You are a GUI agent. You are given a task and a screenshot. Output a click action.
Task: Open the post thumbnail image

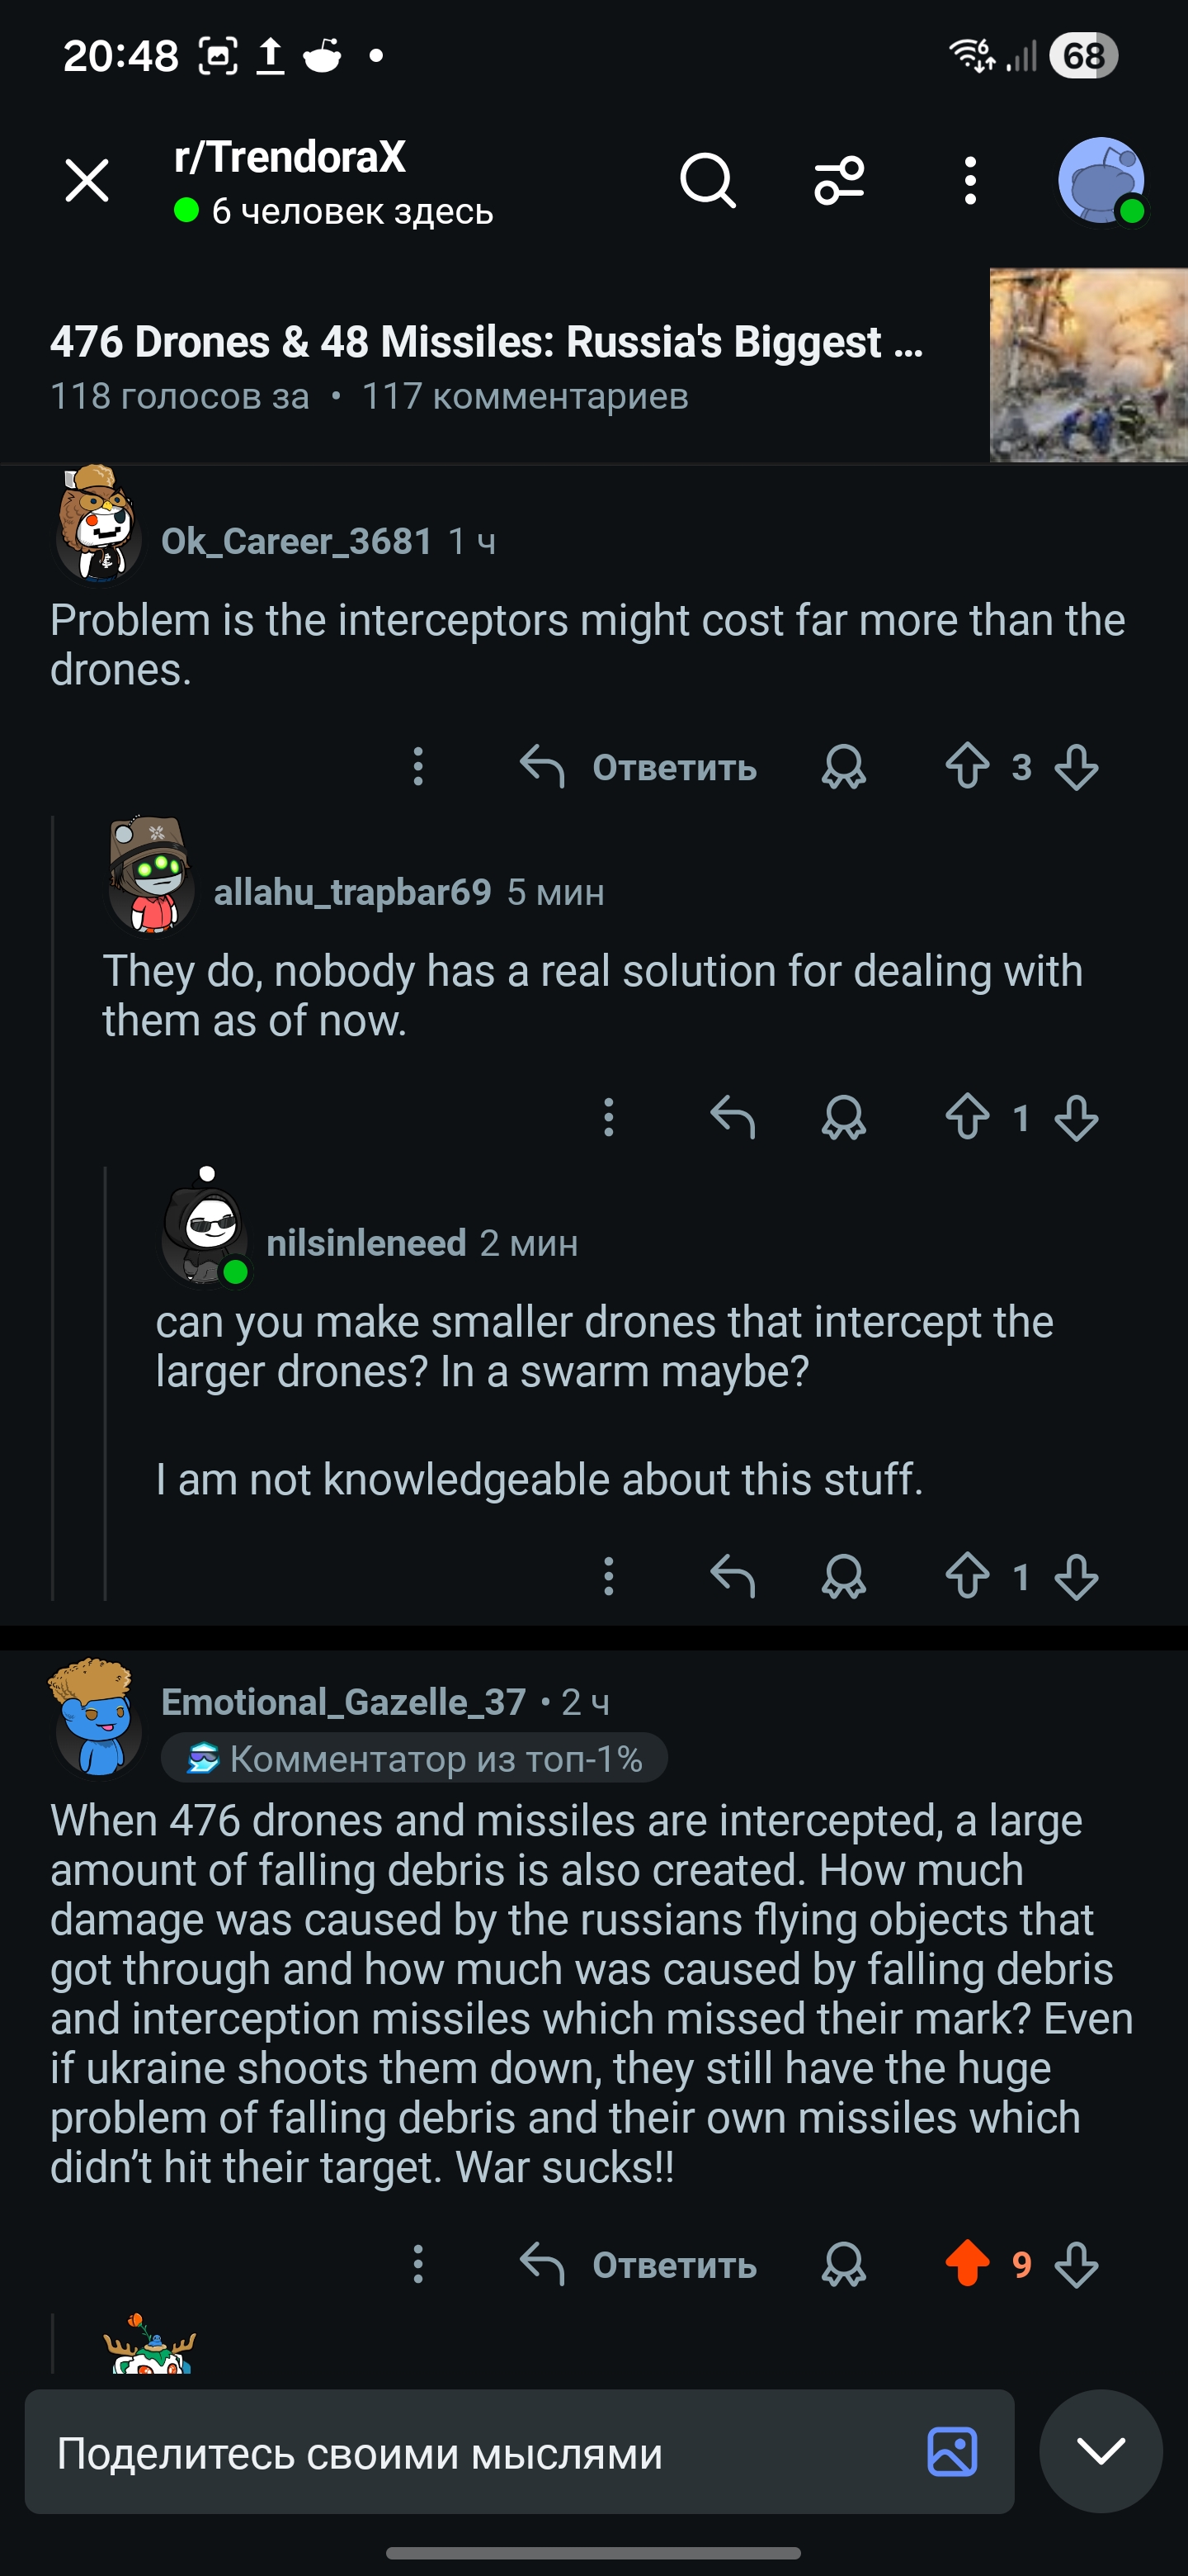tap(1088, 365)
